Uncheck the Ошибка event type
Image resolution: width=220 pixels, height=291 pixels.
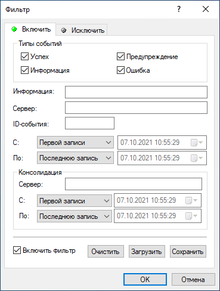(x=120, y=70)
